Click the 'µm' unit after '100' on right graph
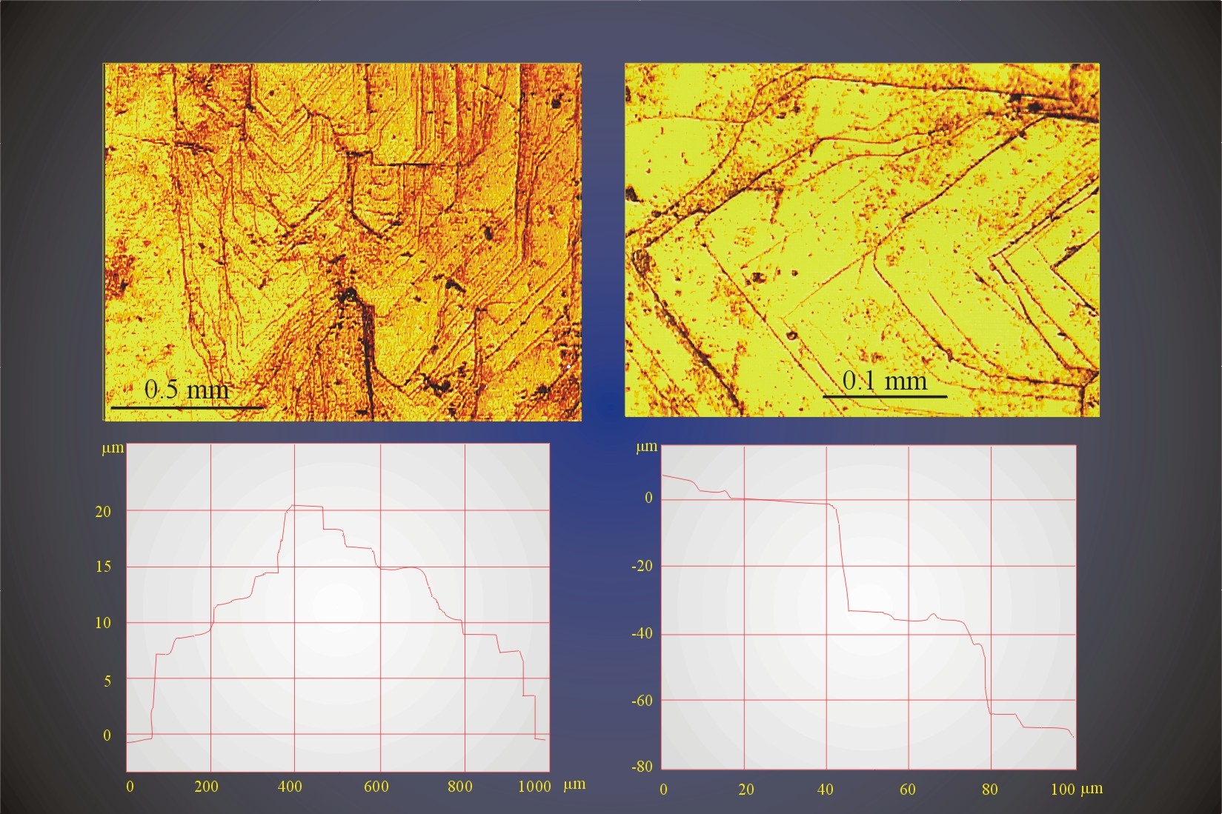1222x814 pixels. coord(1092,790)
